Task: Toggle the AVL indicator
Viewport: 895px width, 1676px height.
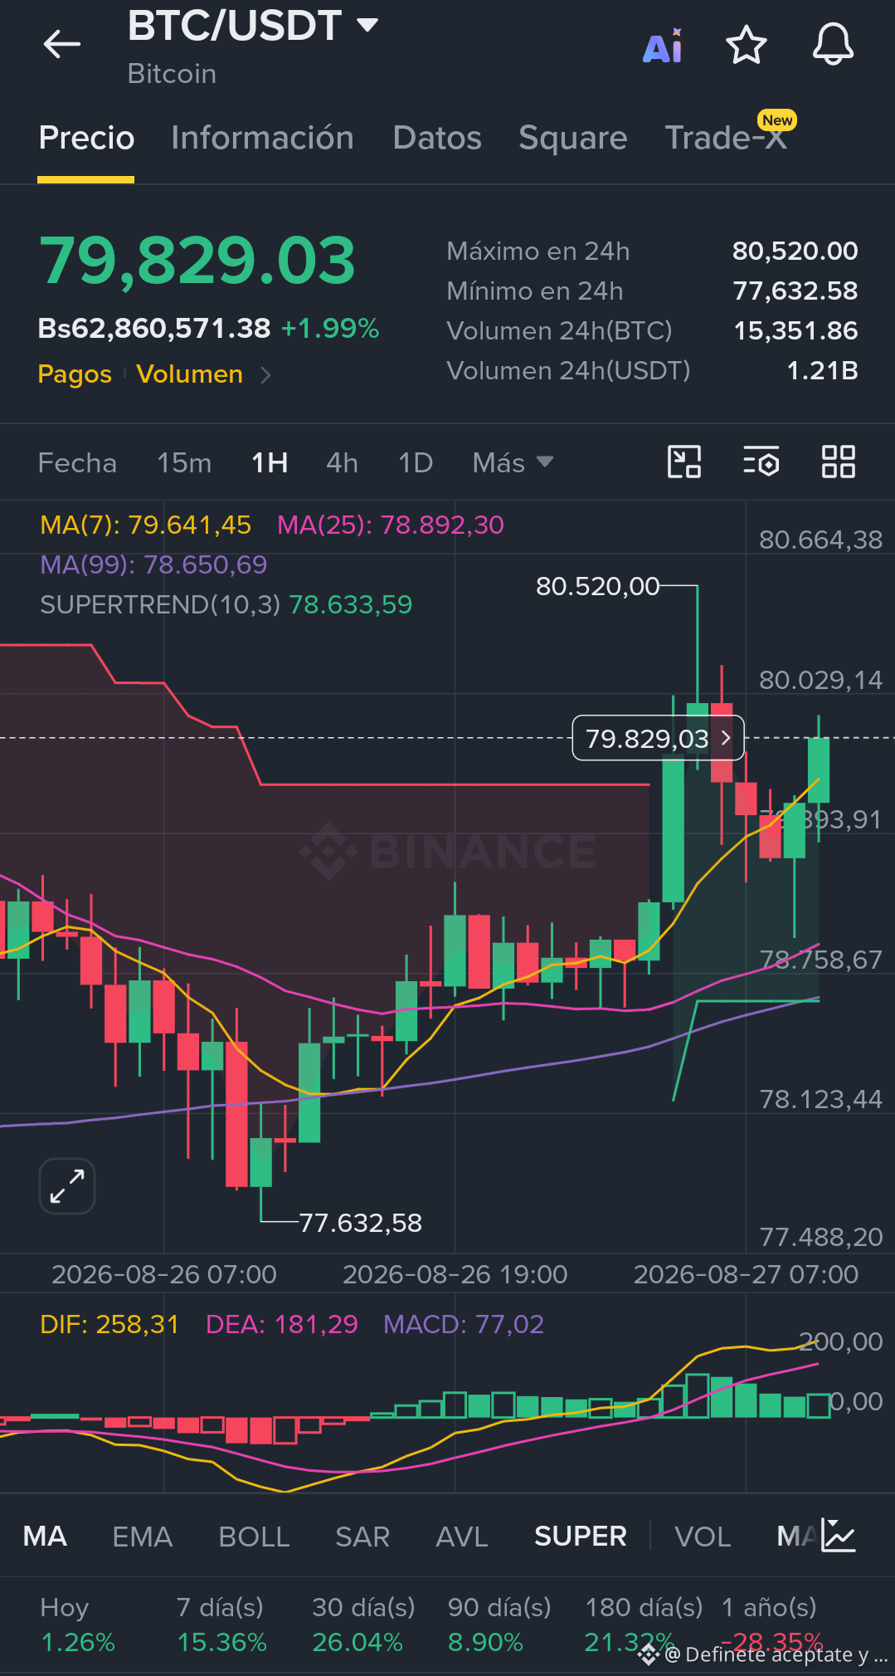Action: (x=462, y=1537)
